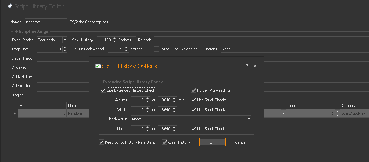The height and width of the screenshot is (162, 369).
Task: Click the Script History Options title icon
Action: (98, 66)
